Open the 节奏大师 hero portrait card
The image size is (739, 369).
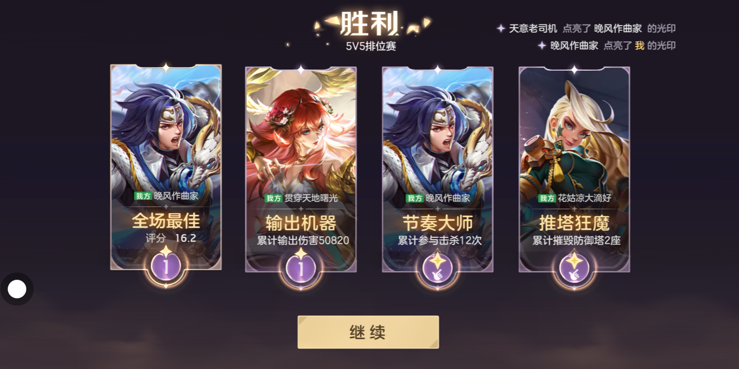point(438,169)
